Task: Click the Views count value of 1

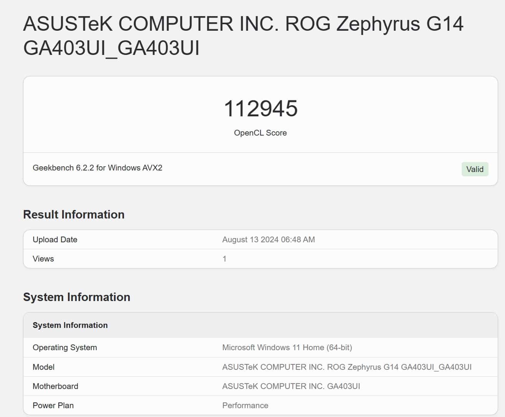Action: coord(224,259)
